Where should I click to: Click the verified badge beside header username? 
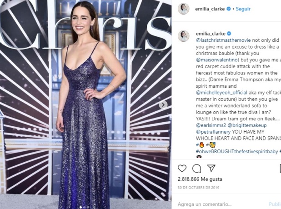pyautogui.click(x=229, y=9)
